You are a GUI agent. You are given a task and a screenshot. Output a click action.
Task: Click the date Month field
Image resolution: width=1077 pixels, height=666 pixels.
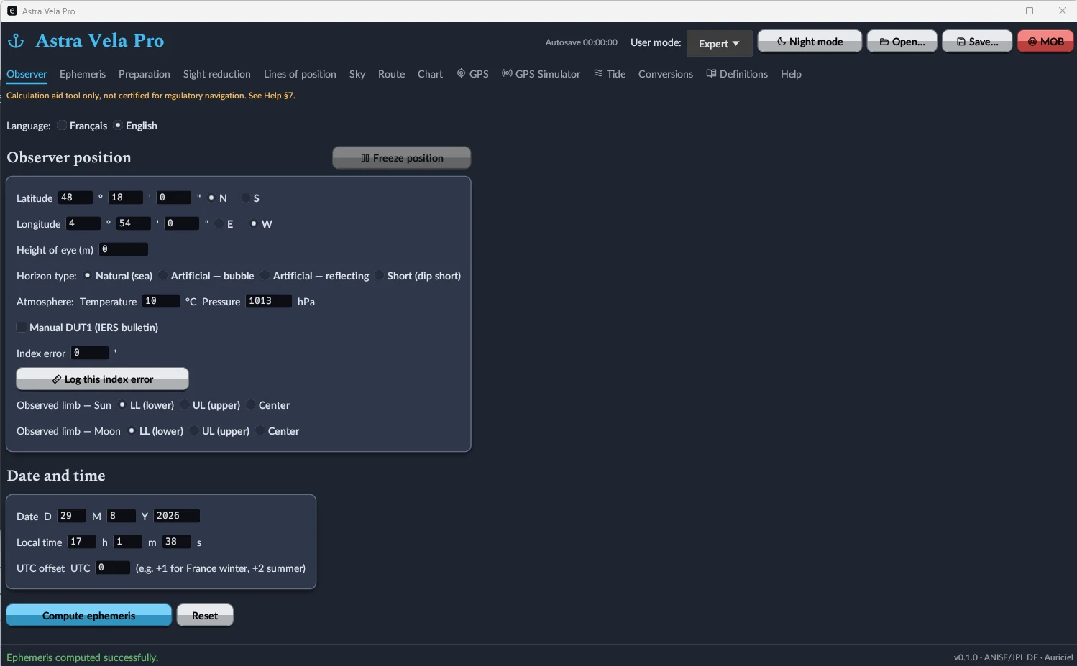click(122, 516)
